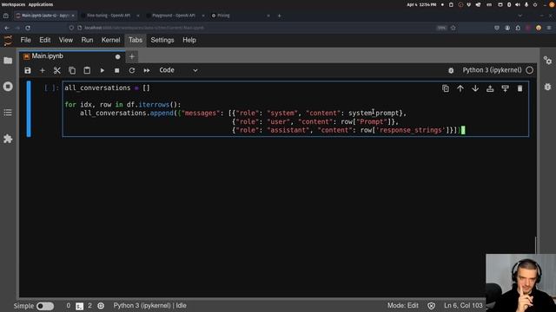Insert a new cell below with plus icon
This screenshot has height=312, width=556.
coord(43,70)
